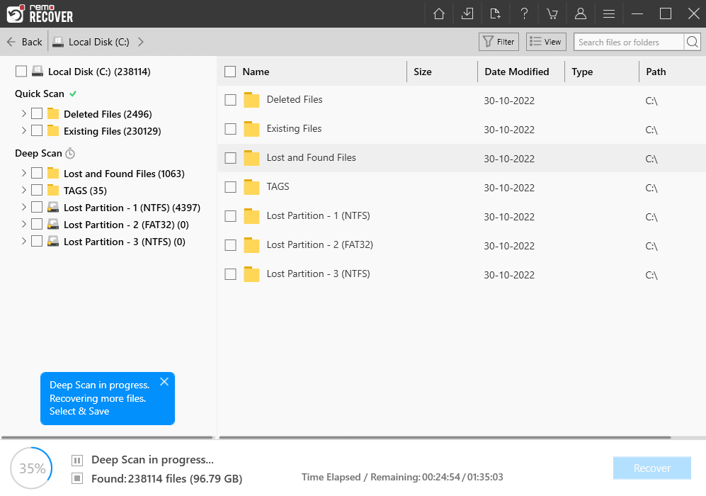Click the shopping cart purchase icon
The image size is (706, 496).
click(x=552, y=13)
